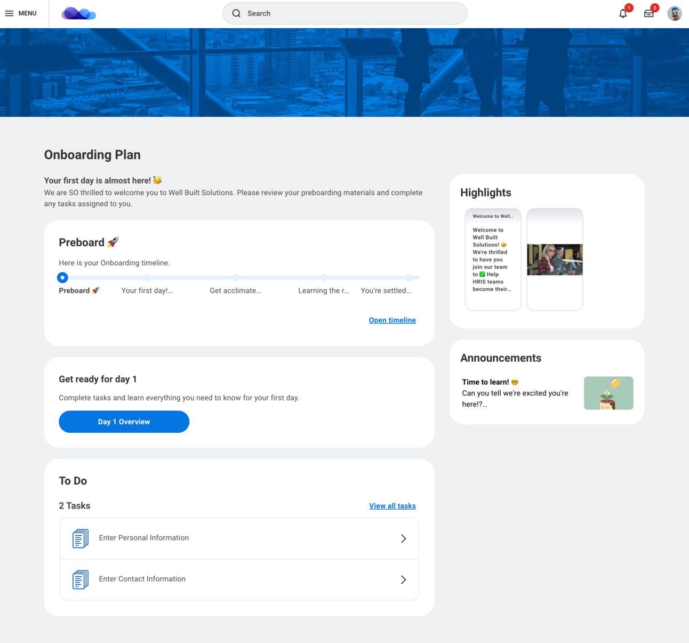Viewport: 689px width, 643px height.
Task: Expand chevron for Enter Contact Information
Action: click(403, 580)
